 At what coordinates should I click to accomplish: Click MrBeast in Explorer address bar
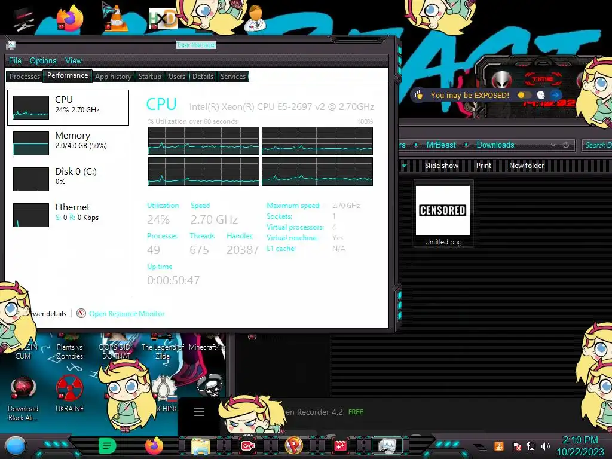pyautogui.click(x=441, y=145)
